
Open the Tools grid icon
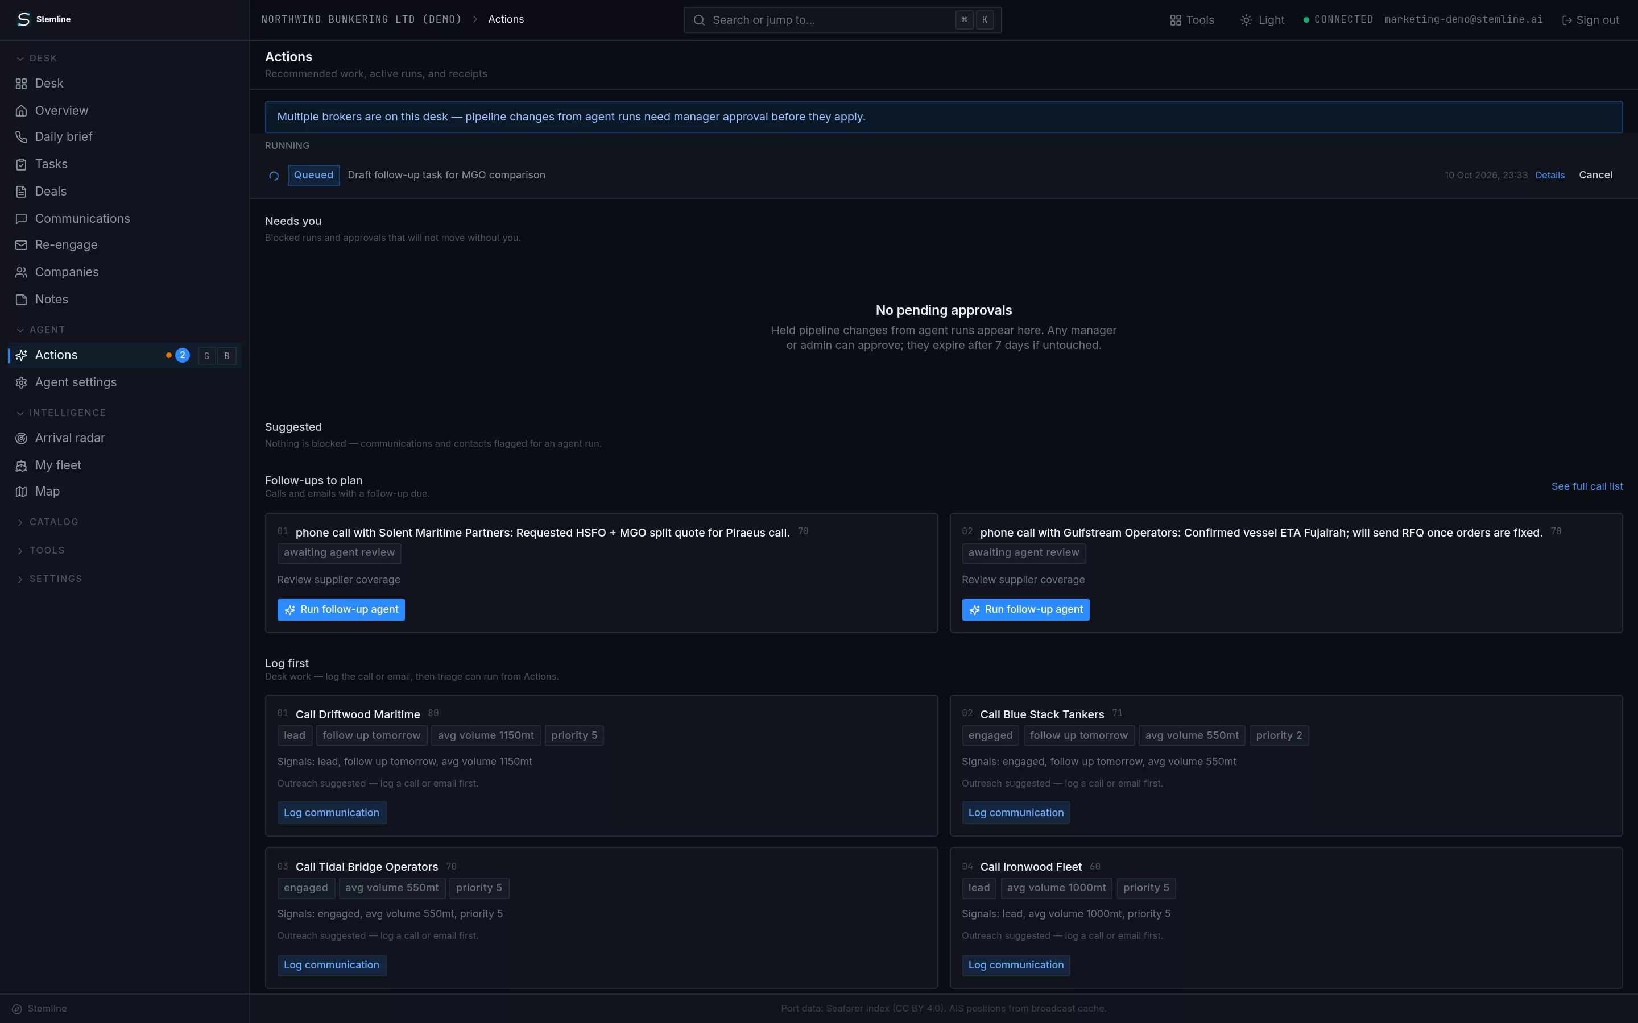pyautogui.click(x=1175, y=20)
